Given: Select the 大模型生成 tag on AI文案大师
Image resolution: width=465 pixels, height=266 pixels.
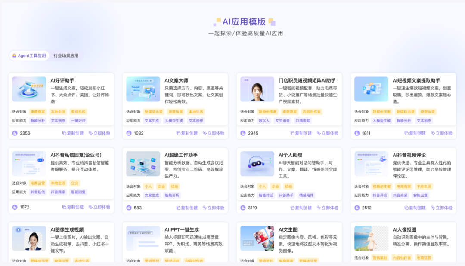Looking at the screenshot, I should [x=174, y=121].
